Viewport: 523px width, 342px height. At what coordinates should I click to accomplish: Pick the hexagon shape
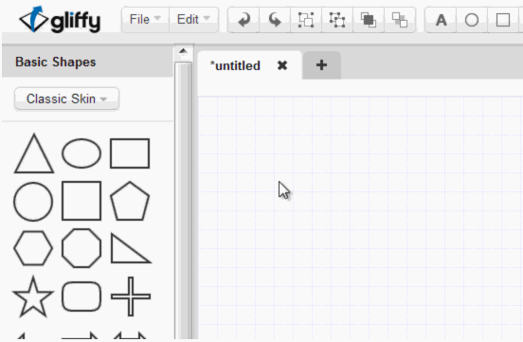(x=33, y=248)
